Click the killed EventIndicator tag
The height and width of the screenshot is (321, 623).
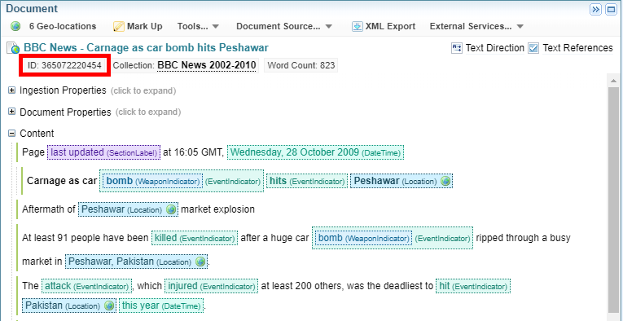point(195,238)
